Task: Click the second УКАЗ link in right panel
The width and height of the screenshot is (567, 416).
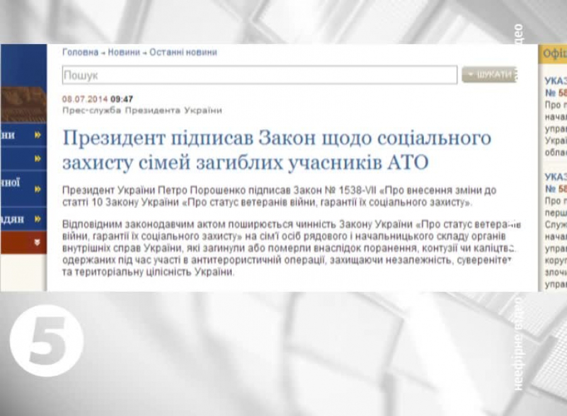Action: (556, 176)
